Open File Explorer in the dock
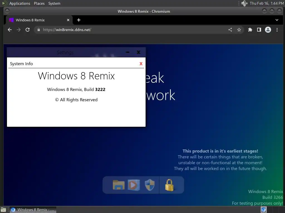This screenshot has width=285, height=213. click(119, 185)
